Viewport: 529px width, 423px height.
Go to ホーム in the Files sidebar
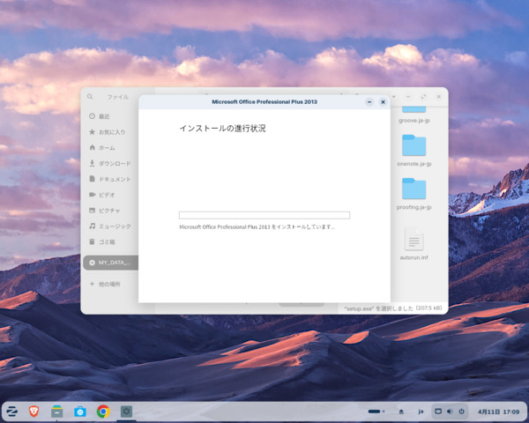pyautogui.click(x=111, y=148)
